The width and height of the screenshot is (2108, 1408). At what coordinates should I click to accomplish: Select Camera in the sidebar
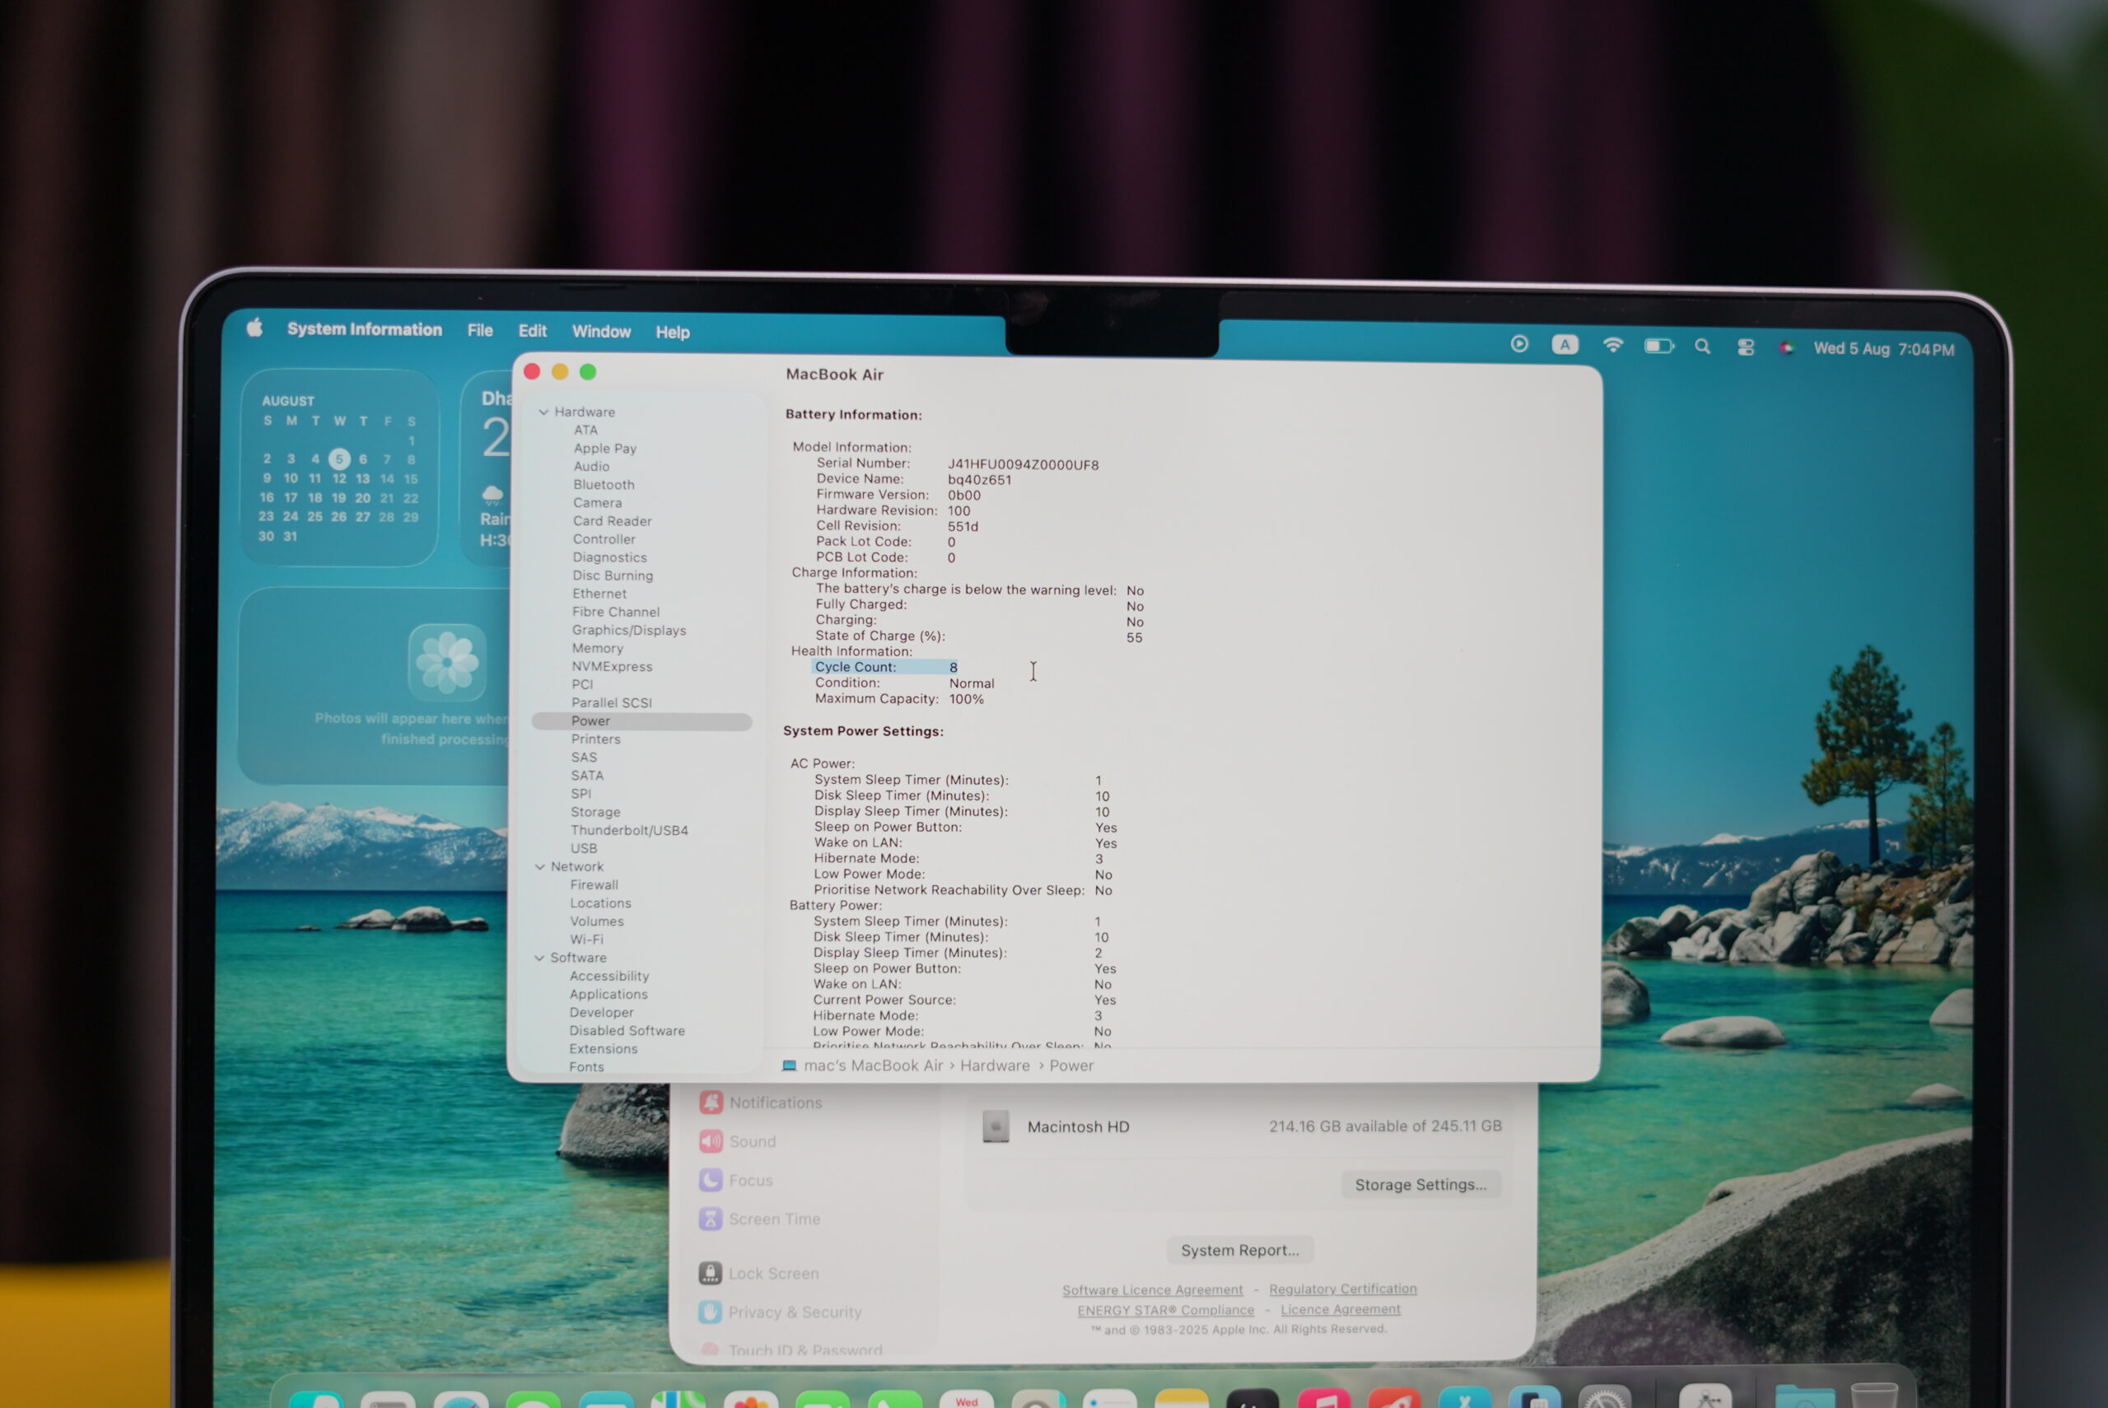click(x=597, y=503)
